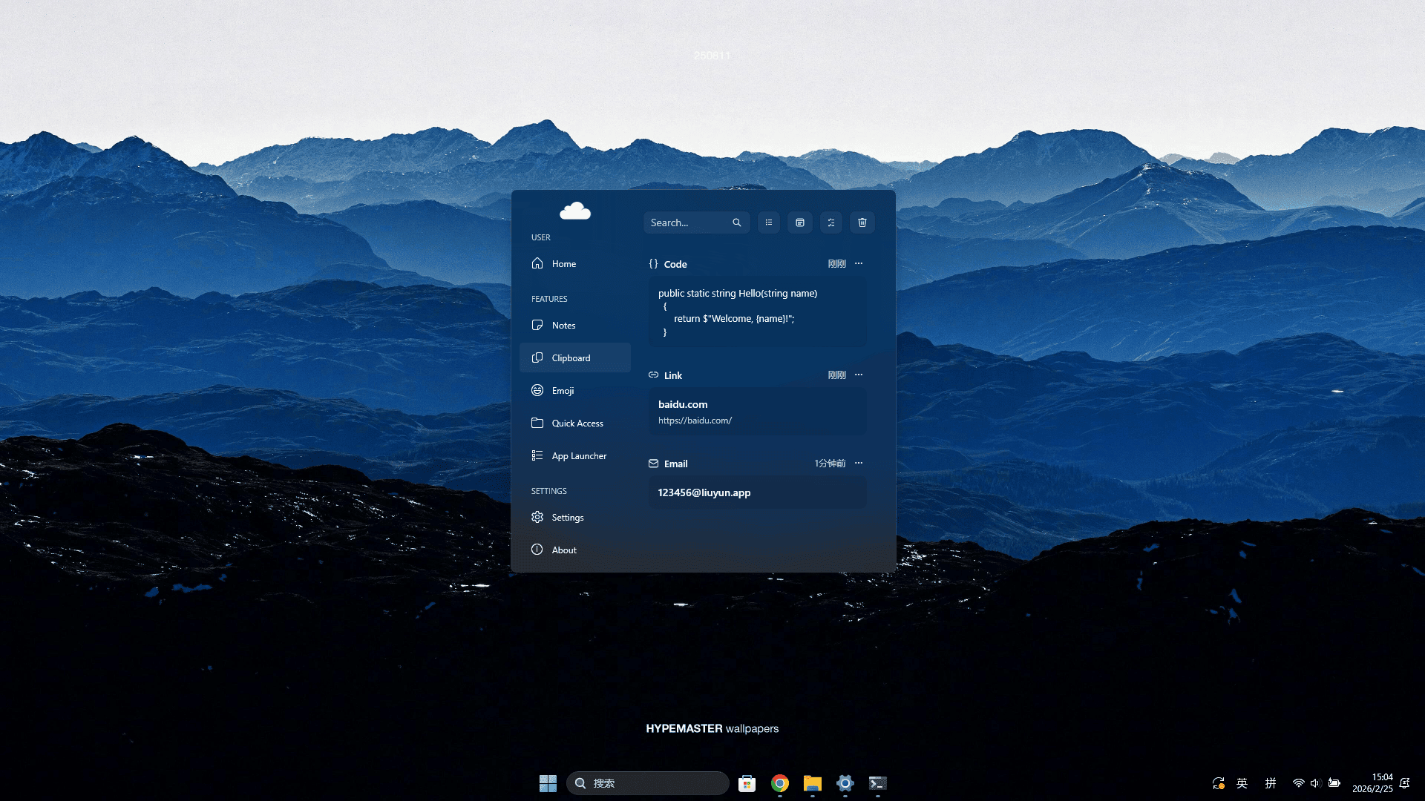The image size is (1425, 801).
Task: Open the Notes feature
Action: (564, 326)
